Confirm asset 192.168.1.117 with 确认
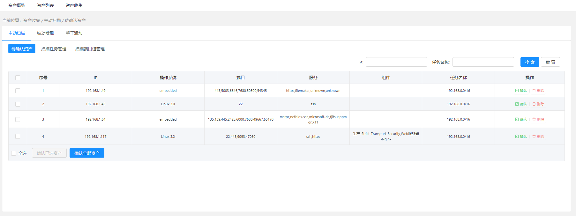Screen dimensions: 576x216 521,137
